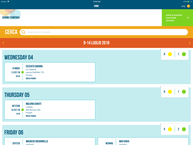
Task: Click Thursday 05 green hexagon counter
Action: (x=184, y=92)
